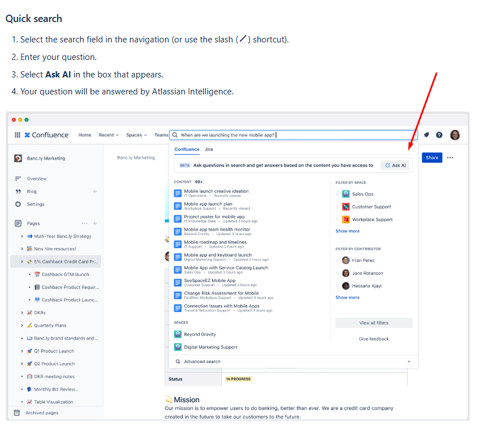Viewport: 478px width, 433px height.
Task: Check the Workplace Support space filter
Action: click(x=338, y=219)
